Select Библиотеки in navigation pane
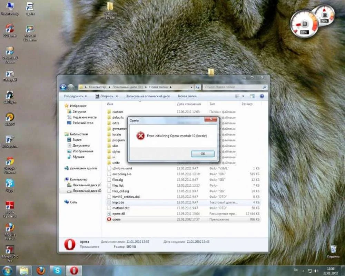This screenshot has height=276, width=345. (x=79, y=134)
